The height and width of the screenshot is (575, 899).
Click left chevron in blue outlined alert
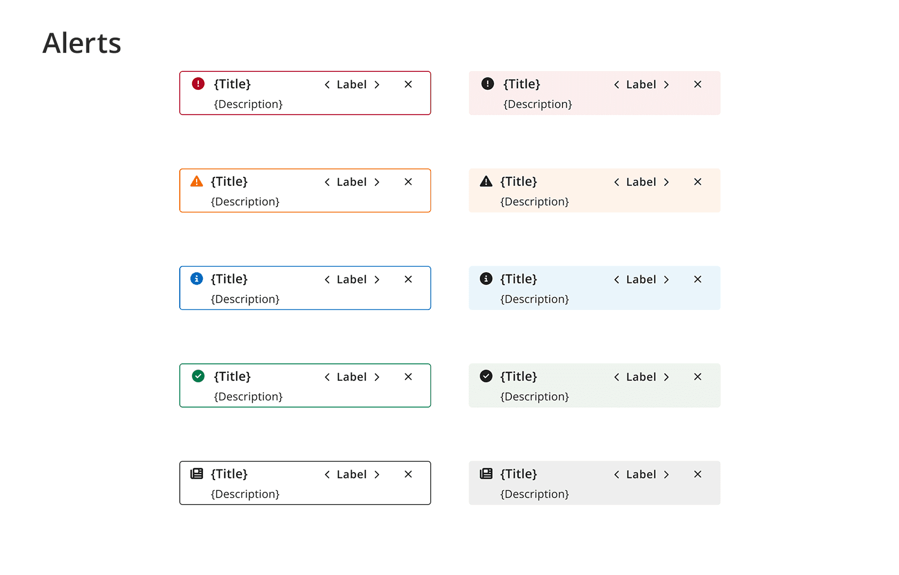[327, 280]
